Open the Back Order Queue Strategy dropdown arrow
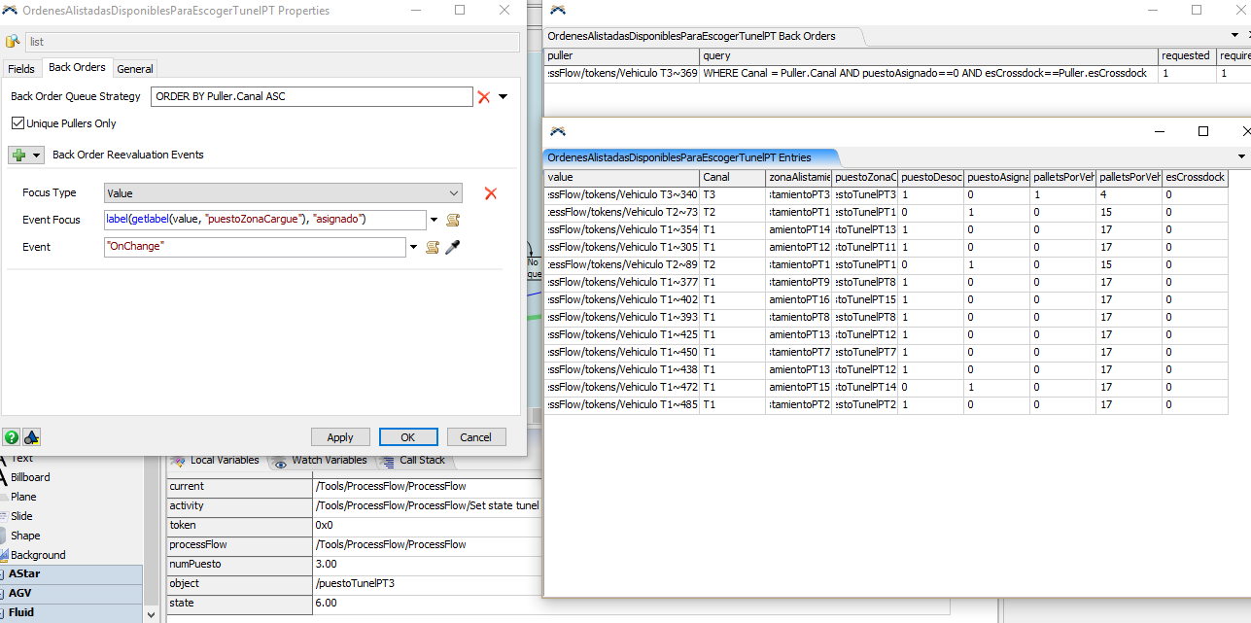The height and width of the screenshot is (623, 1251). tap(504, 97)
